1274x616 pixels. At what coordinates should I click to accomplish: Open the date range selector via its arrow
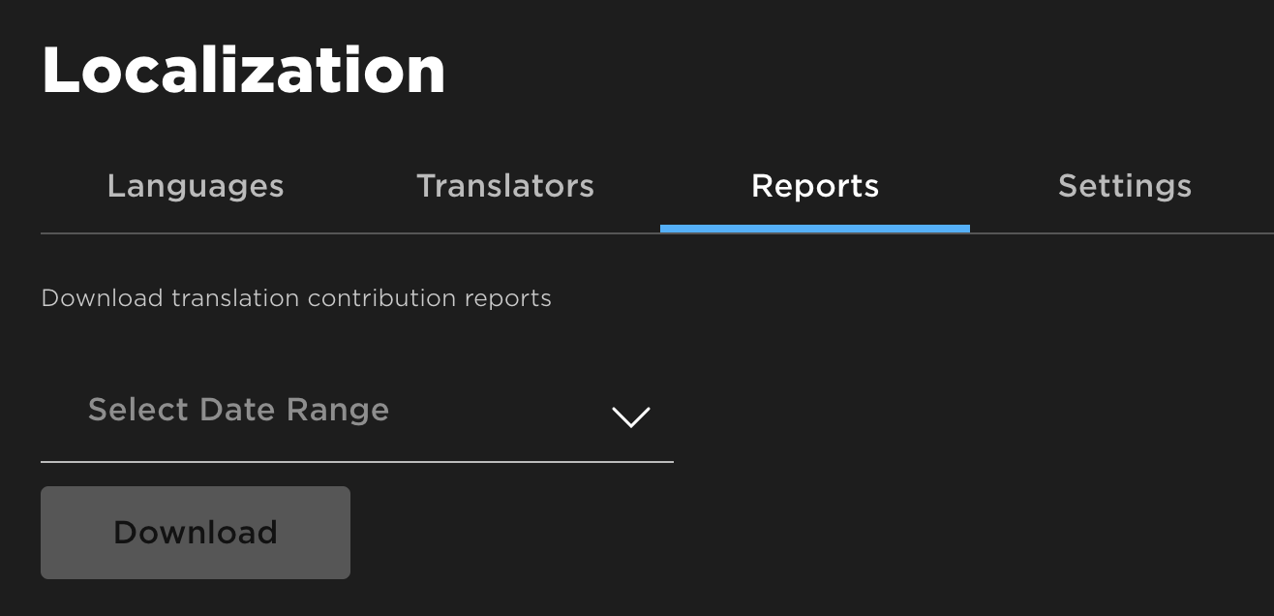point(631,416)
